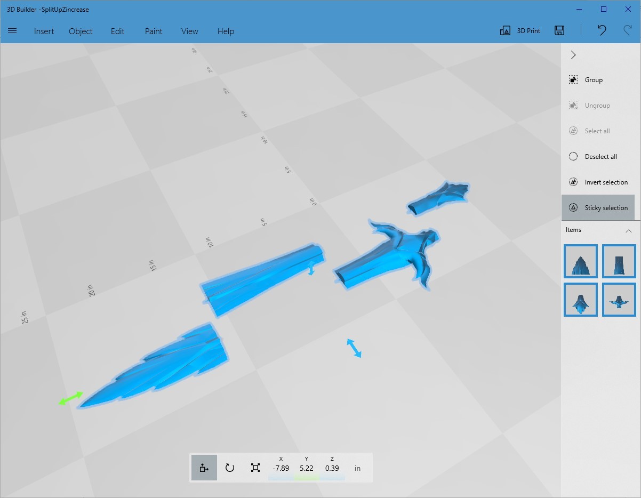Image resolution: width=641 pixels, height=498 pixels.
Task: Invert the current selection
Action: tap(598, 182)
